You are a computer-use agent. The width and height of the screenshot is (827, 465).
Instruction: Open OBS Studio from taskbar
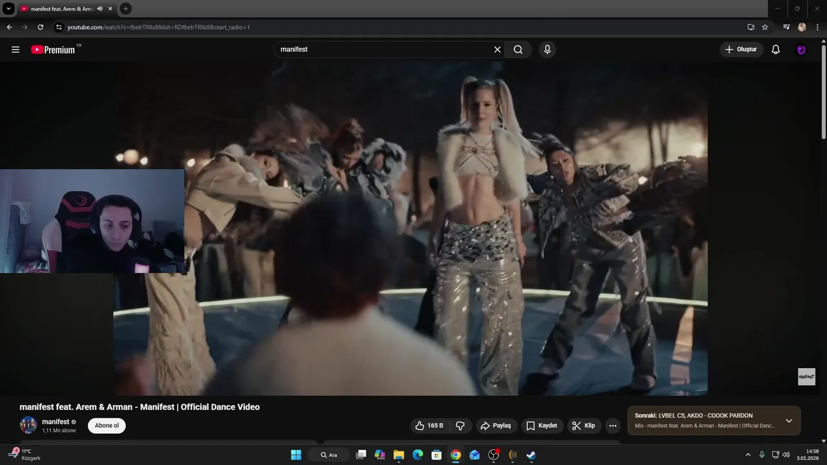point(494,455)
